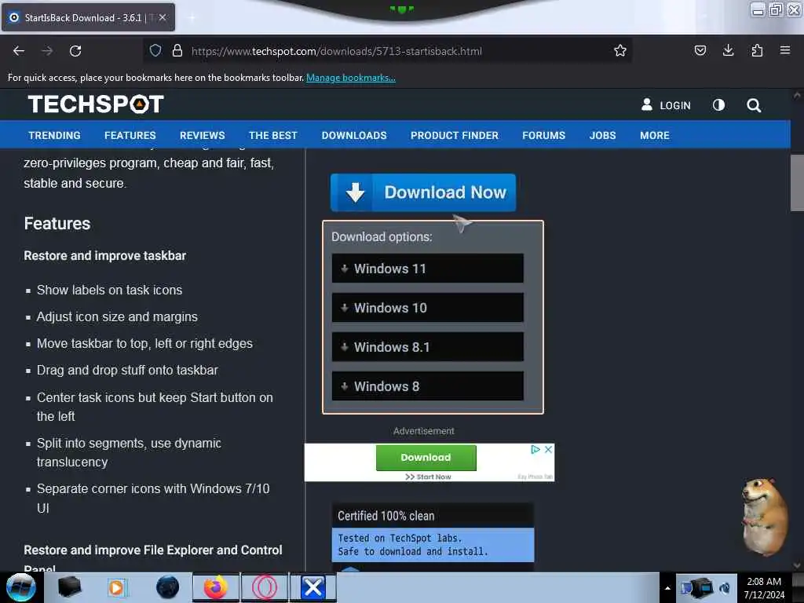804x603 pixels.
Task: Close the advertisement with the X
Action: coord(548,449)
